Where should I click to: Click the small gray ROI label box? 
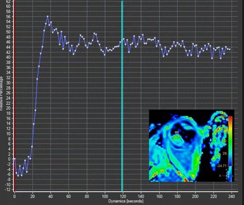(x=177, y=132)
